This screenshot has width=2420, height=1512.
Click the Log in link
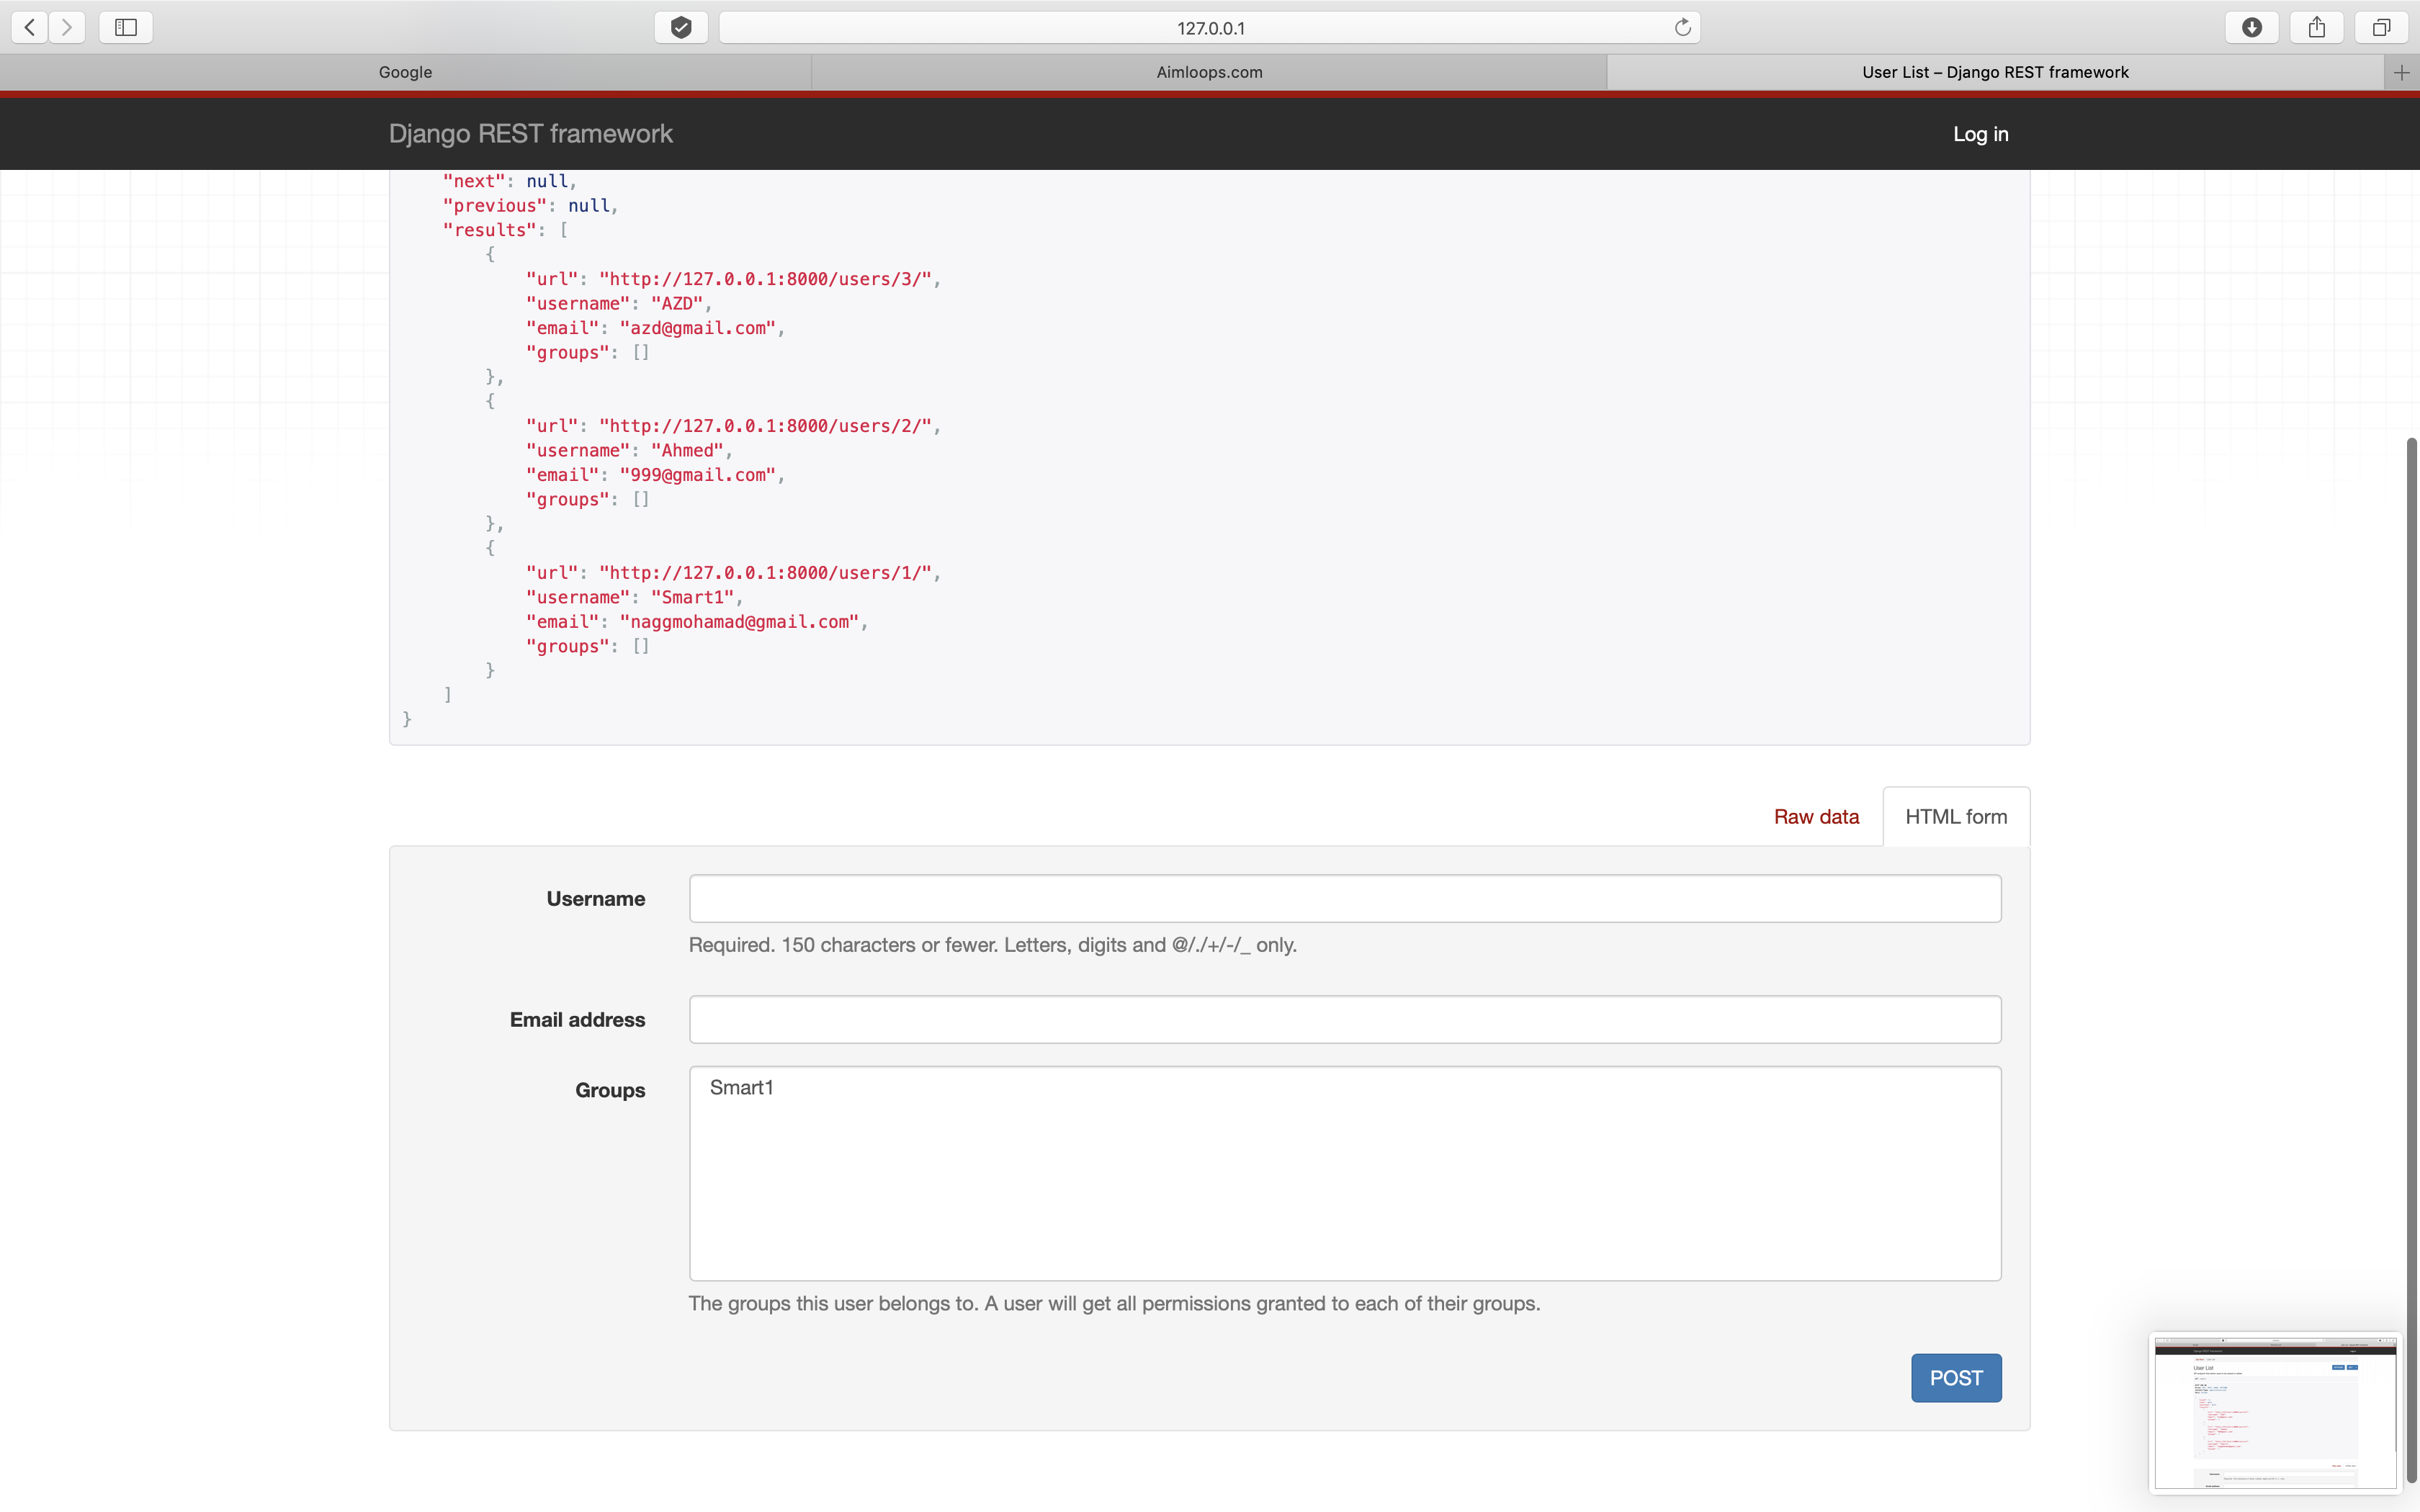tap(1980, 134)
